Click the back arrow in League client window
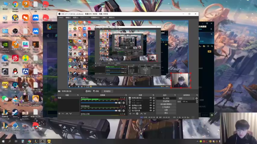 [x=48, y=36]
